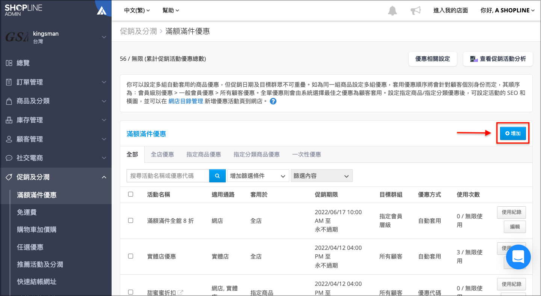The height and width of the screenshot is (296, 541).
Task: Collapse 促銷及分潤 sidebar section
Action: [56, 177]
